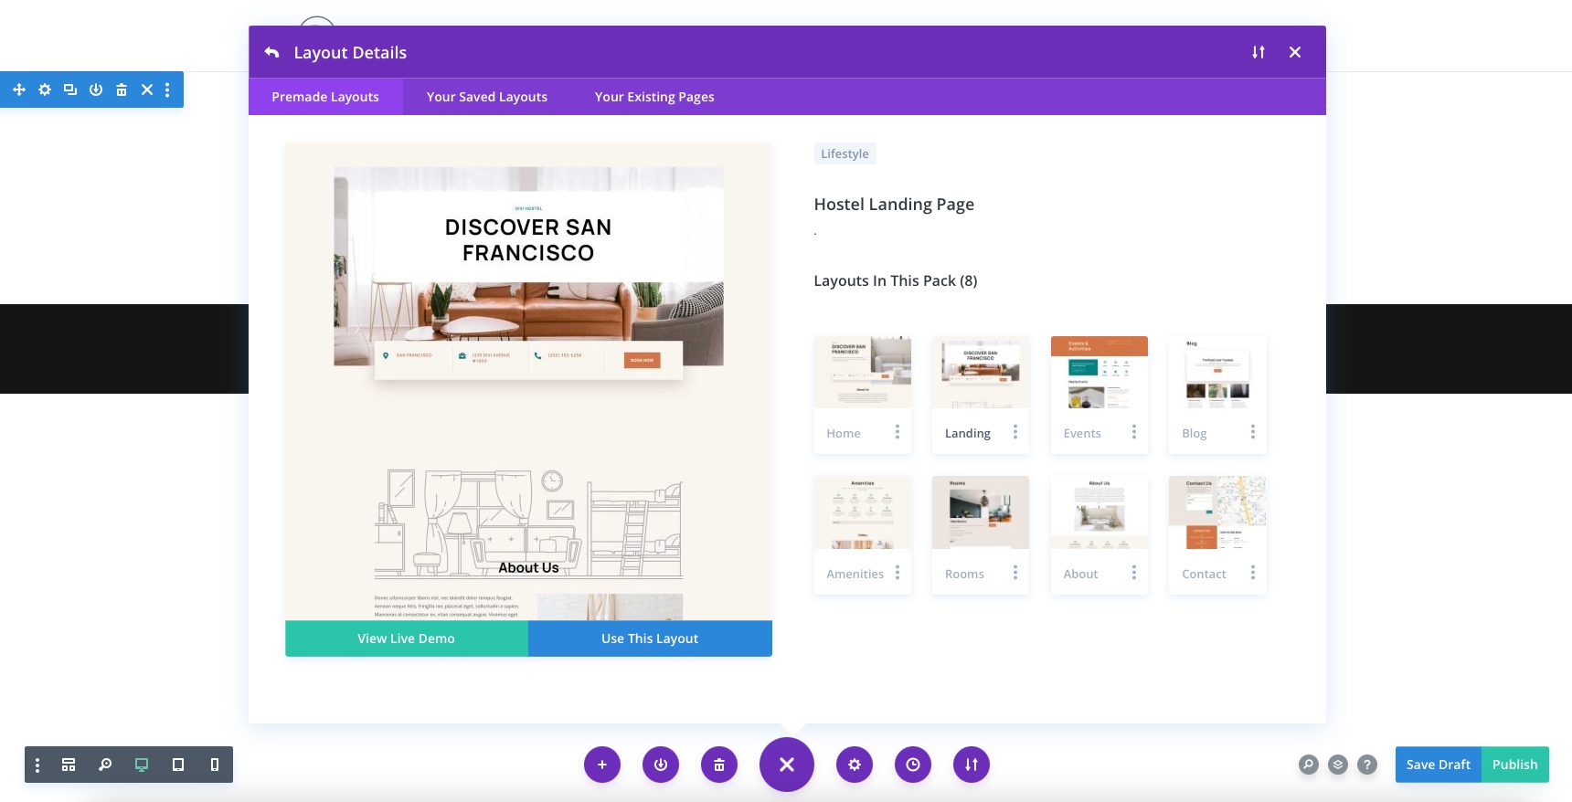The image size is (1572, 802).
Task: Open the Contact layout options menu
Action: tap(1253, 573)
